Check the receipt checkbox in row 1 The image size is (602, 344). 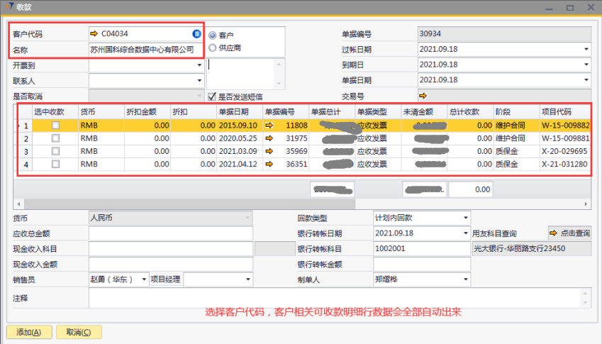55,126
